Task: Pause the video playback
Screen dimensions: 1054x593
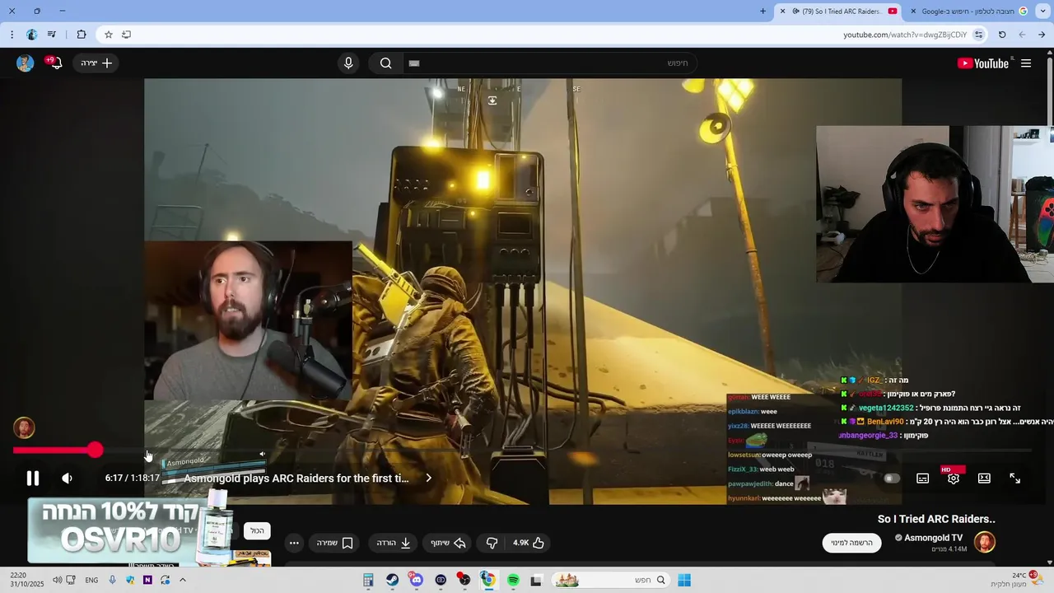Action: tap(33, 478)
